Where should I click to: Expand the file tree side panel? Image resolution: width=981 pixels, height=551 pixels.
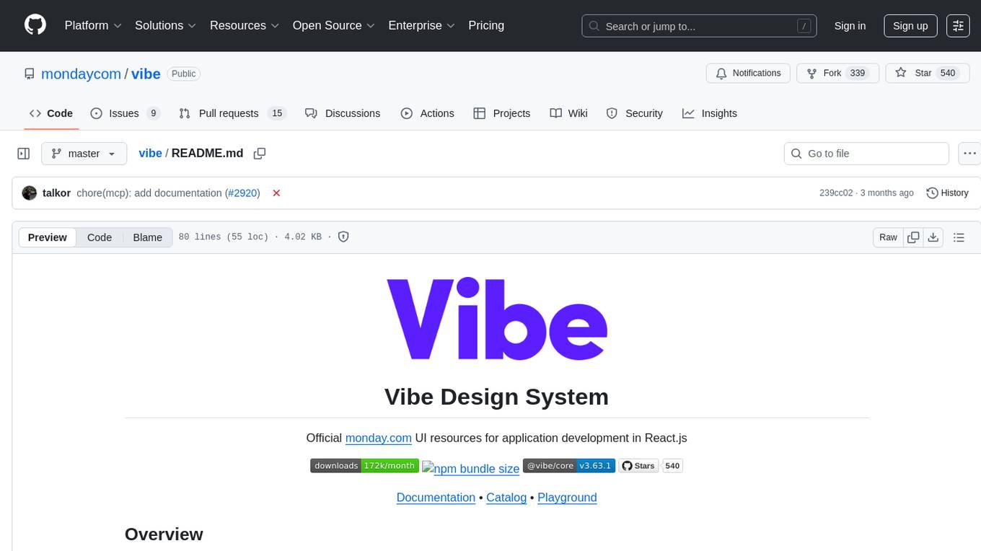[x=24, y=153]
